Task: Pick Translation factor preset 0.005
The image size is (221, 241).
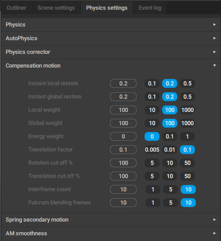Action: [152, 150]
